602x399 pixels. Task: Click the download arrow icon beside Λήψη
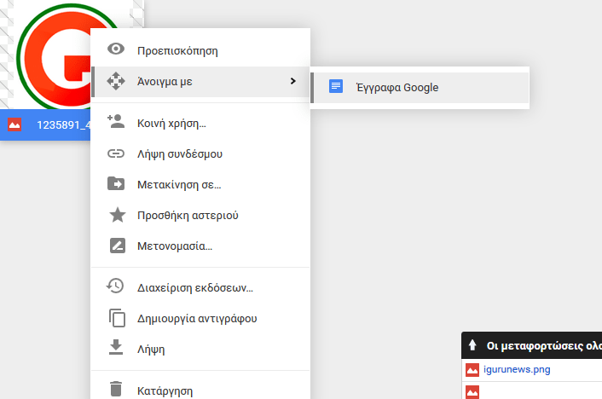116,348
